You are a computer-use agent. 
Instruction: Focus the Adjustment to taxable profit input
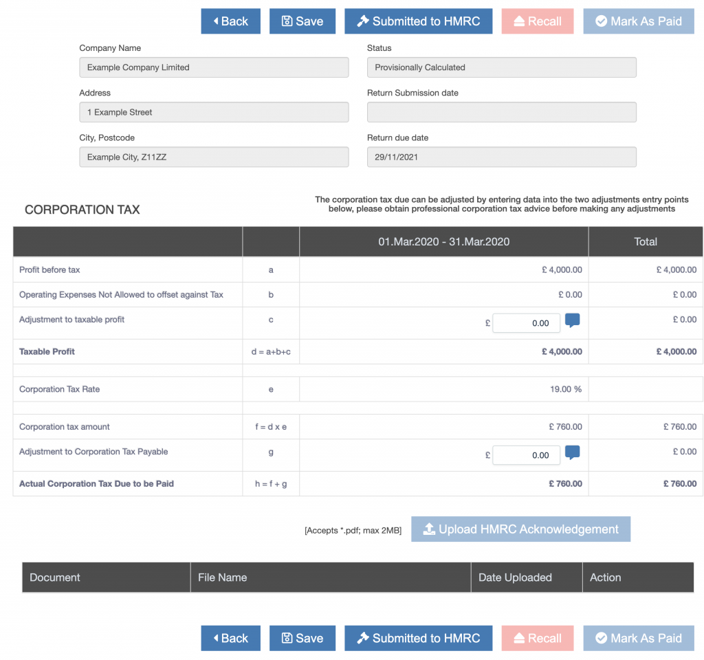click(526, 323)
